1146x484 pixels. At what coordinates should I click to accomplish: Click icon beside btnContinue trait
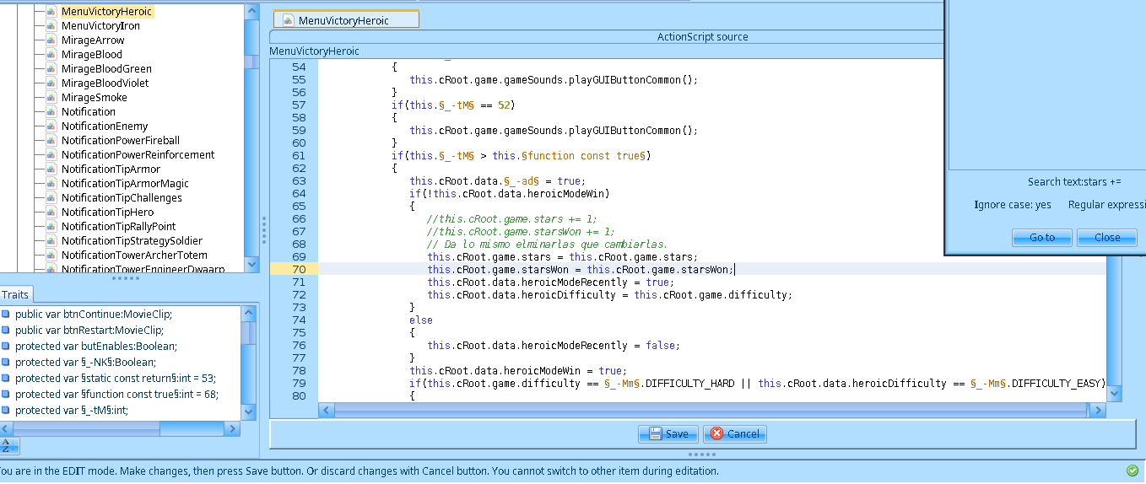(x=6, y=315)
